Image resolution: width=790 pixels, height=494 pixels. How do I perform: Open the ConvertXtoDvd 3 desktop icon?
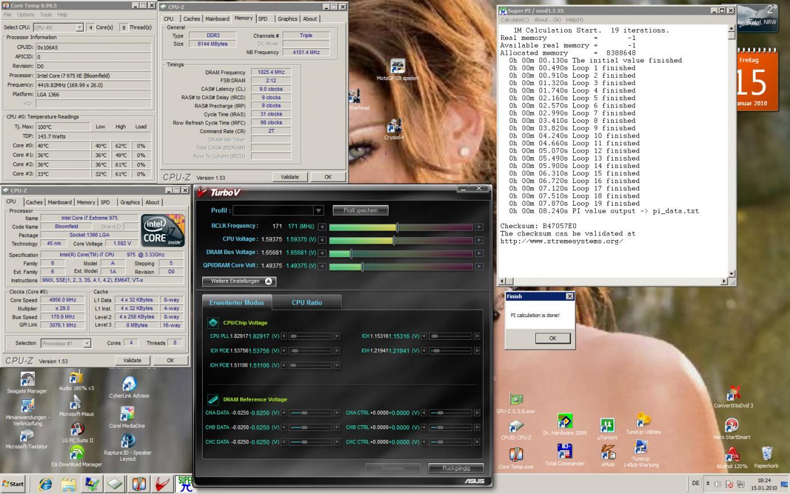(x=733, y=397)
